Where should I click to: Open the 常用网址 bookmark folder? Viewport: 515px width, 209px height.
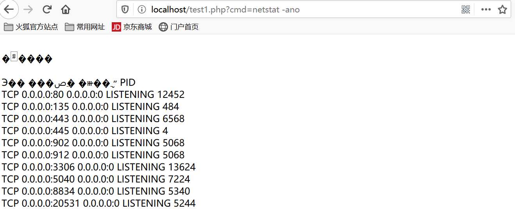(x=85, y=27)
